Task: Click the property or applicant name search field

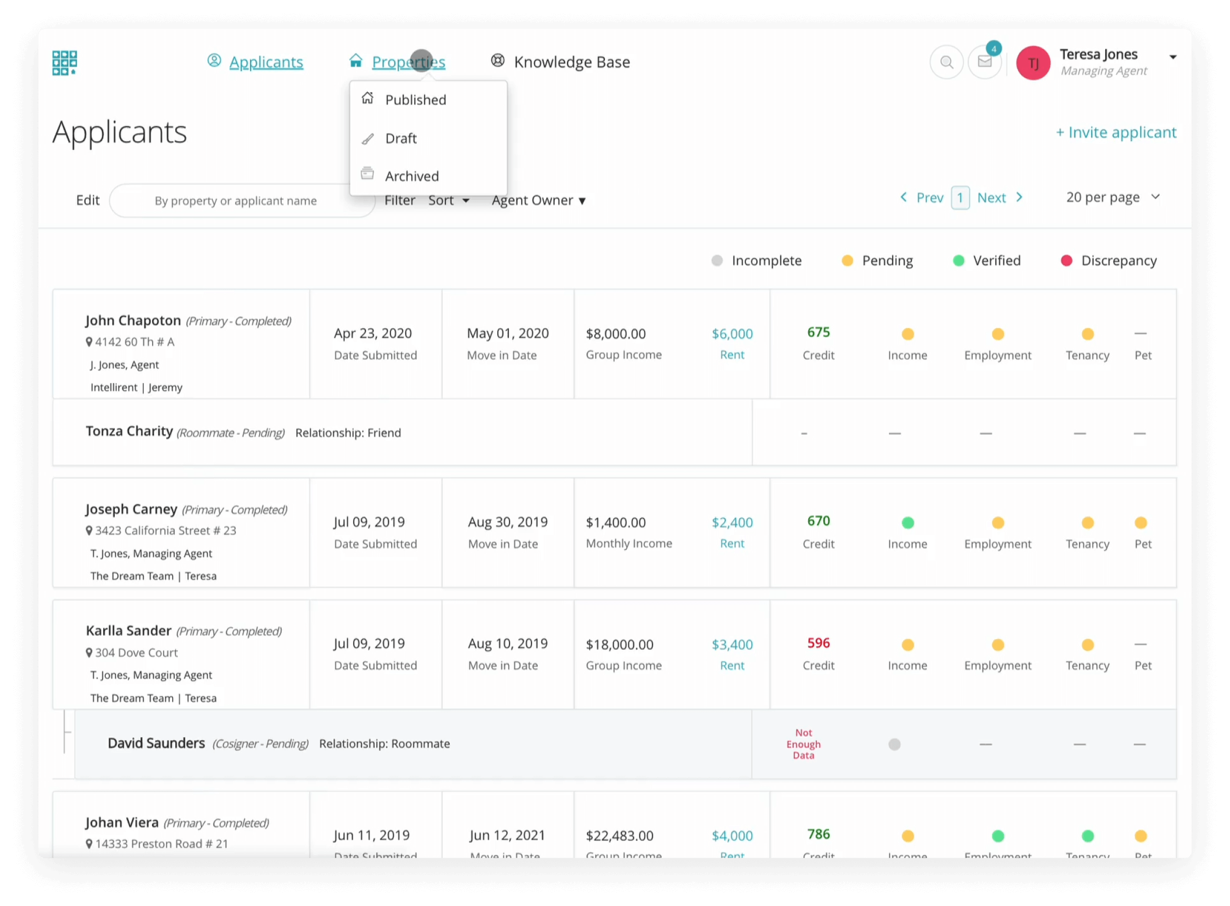Action: click(x=236, y=200)
